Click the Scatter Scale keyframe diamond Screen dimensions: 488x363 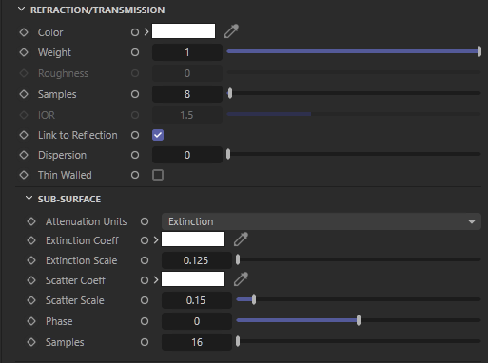point(31,300)
